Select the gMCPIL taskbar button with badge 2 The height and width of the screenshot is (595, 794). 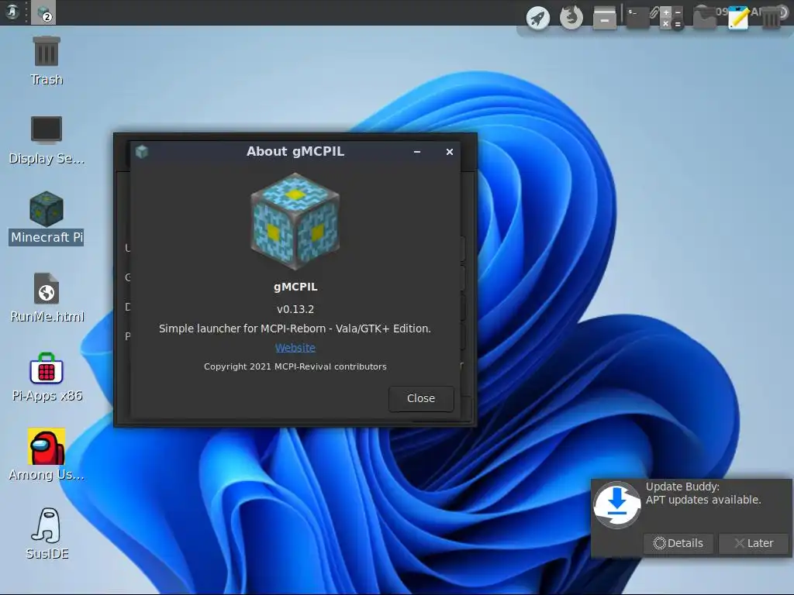(43, 12)
